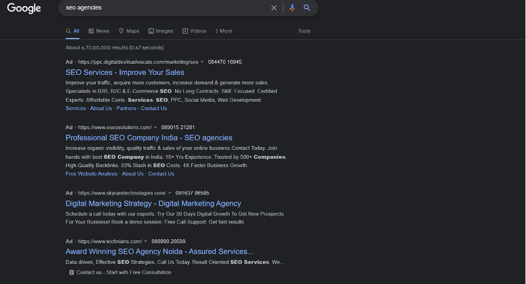Open the More search categories menu
This screenshot has width=526, height=284.
[x=224, y=31]
